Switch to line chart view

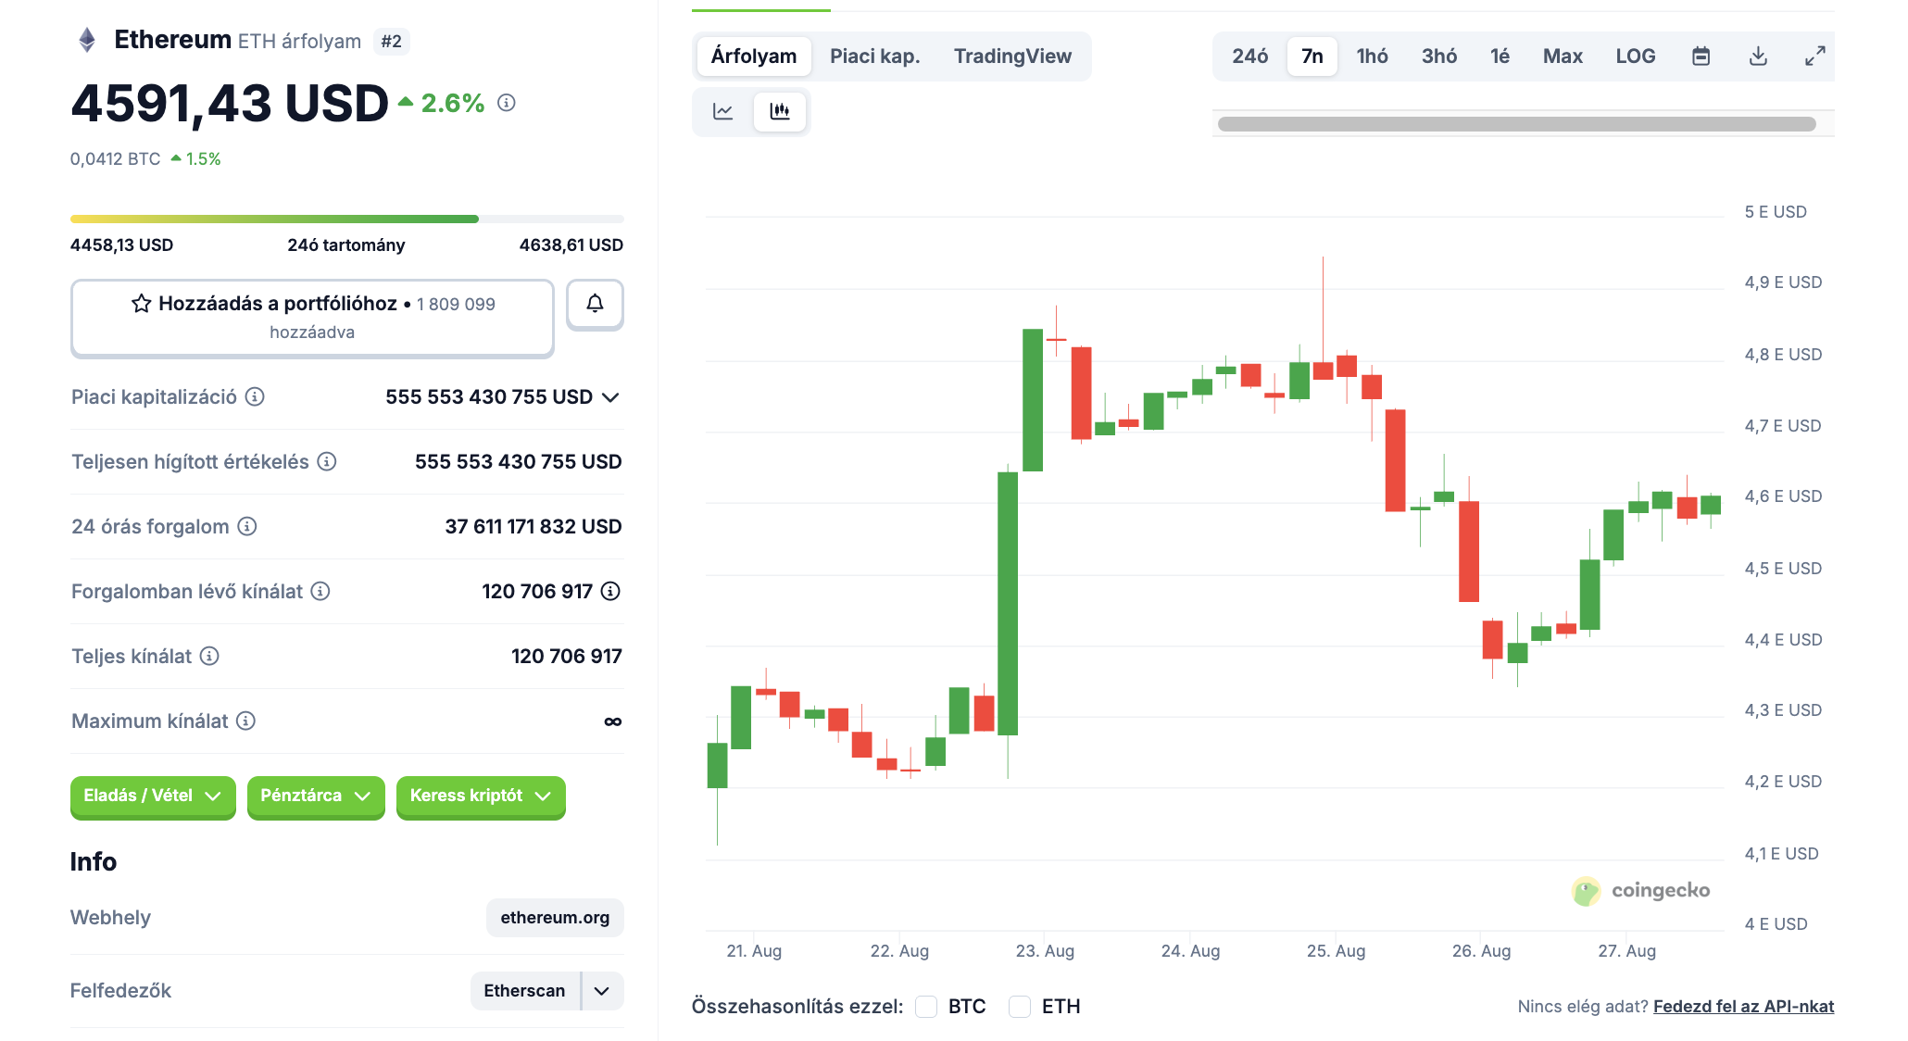722,110
